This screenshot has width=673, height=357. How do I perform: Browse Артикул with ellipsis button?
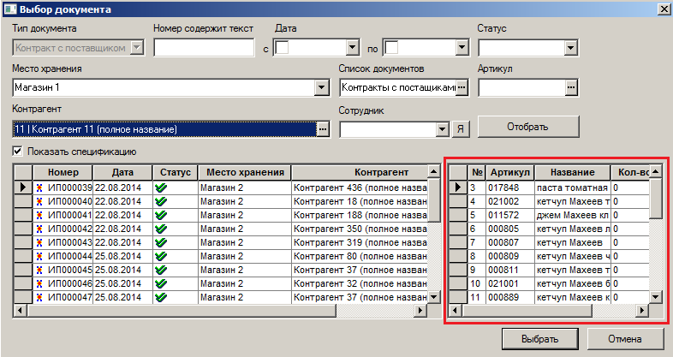[570, 87]
